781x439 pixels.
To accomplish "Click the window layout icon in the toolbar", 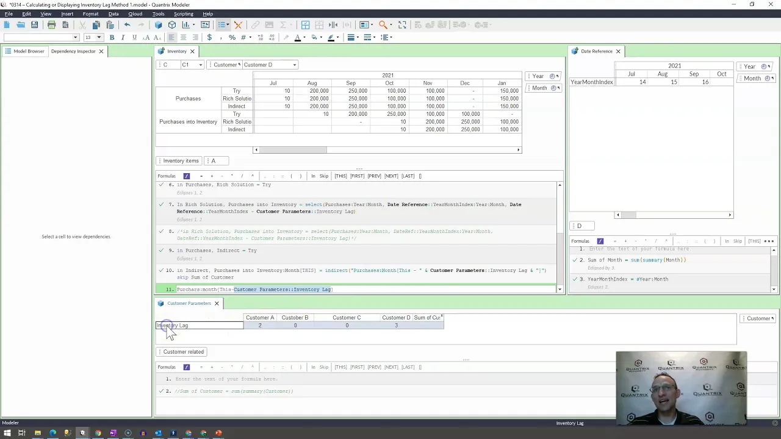I will click(x=365, y=25).
